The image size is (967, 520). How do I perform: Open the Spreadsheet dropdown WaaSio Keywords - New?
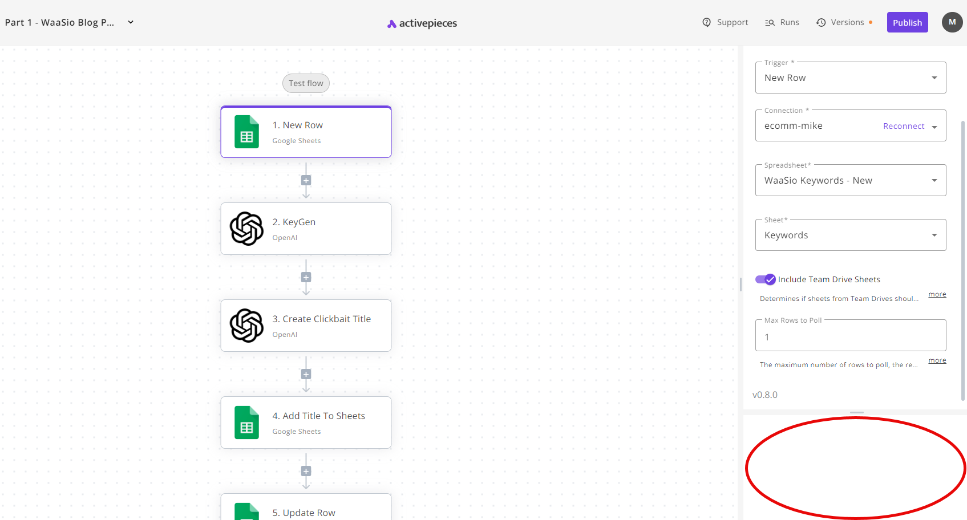tap(851, 180)
